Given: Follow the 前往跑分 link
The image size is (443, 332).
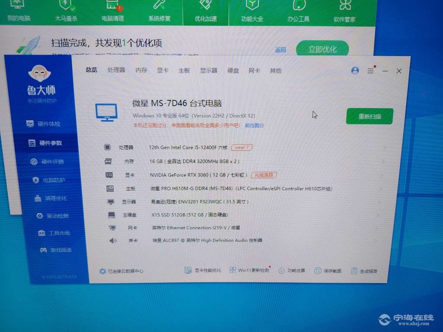Looking at the screenshot, I should [254, 125].
